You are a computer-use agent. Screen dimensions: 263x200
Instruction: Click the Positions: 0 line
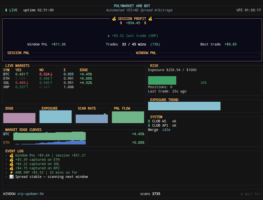(160, 87)
